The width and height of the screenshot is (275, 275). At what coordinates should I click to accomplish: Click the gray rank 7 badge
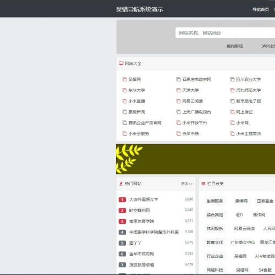pos(122,265)
